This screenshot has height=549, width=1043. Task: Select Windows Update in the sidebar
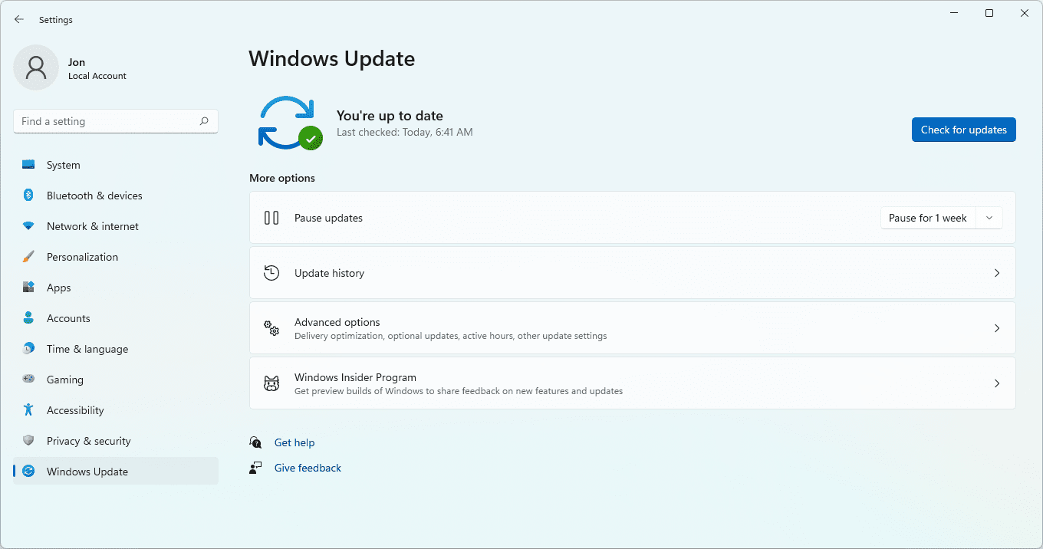pyautogui.click(x=85, y=471)
